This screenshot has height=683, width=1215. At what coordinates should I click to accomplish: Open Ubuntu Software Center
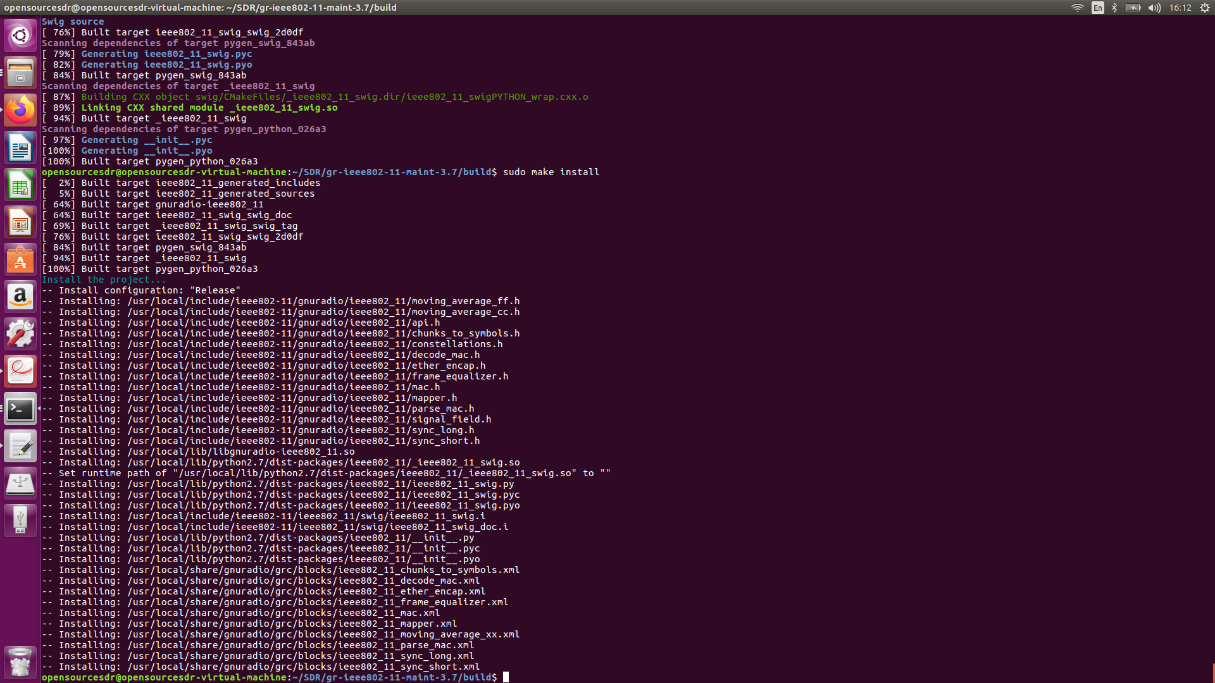tap(20, 259)
